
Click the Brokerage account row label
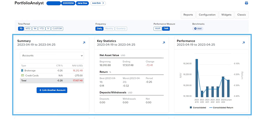(30, 71)
